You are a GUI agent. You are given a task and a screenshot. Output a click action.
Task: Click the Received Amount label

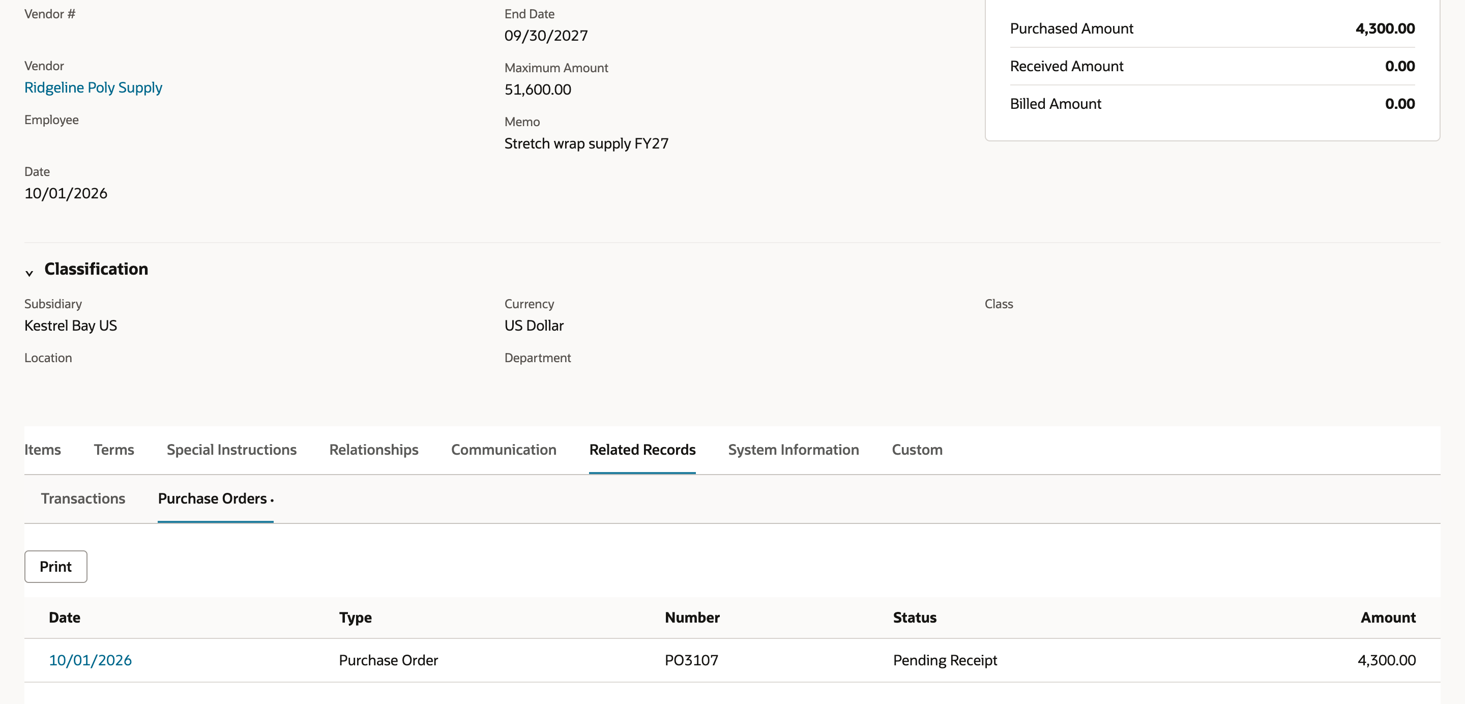pos(1066,67)
